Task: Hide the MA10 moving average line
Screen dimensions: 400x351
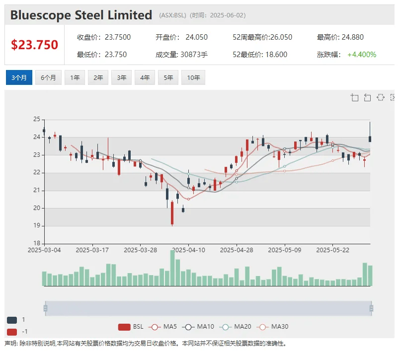Action: coord(198,327)
